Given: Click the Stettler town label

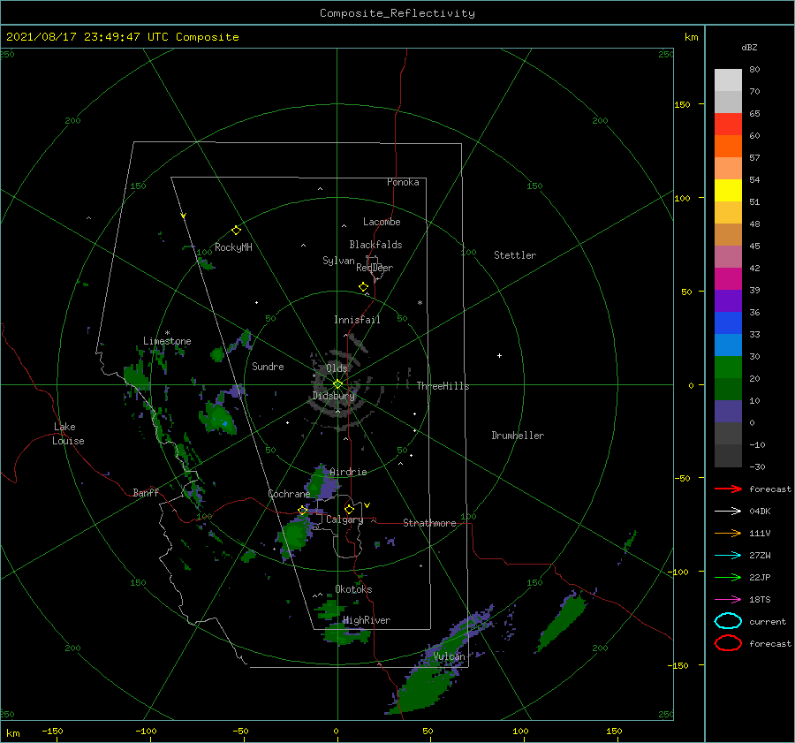Looking at the screenshot, I should tap(515, 255).
